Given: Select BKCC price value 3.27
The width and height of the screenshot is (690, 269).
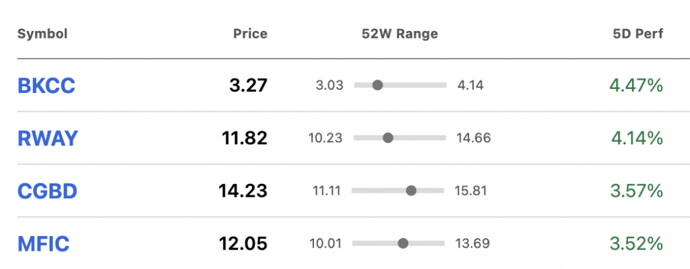Looking at the screenshot, I should (x=248, y=86).
